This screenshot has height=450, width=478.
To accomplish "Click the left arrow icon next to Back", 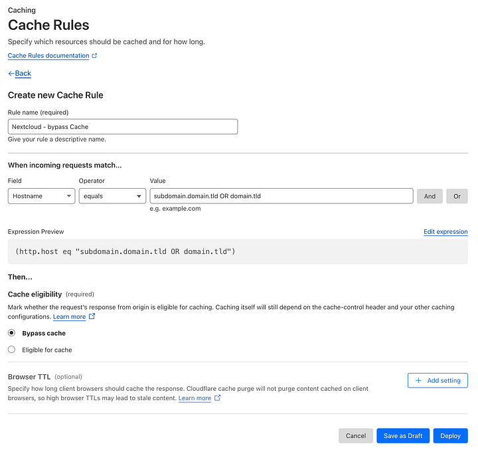I will click(x=11, y=74).
